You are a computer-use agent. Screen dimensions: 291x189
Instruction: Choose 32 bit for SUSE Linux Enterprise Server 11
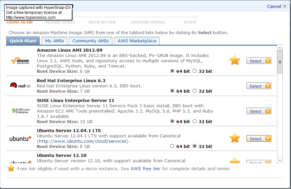pos(195,121)
